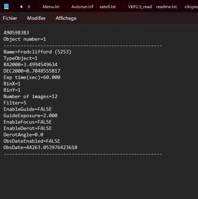198x199 pixels.
Task: Click on the ObsDate value line
Action: point(40,147)
